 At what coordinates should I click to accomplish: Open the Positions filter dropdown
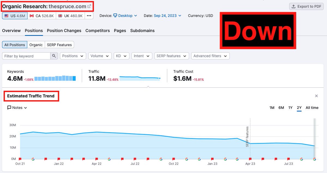click(73, 56)
